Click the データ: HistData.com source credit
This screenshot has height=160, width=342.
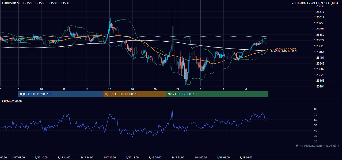click(317, 146)
